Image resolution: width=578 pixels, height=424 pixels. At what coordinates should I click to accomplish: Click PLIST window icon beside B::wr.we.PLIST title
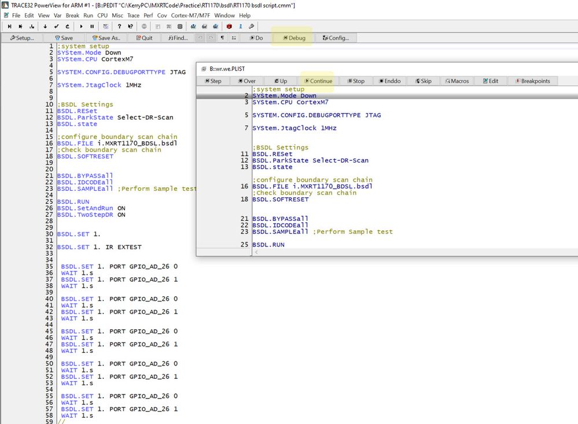click(x=204, y=69)
